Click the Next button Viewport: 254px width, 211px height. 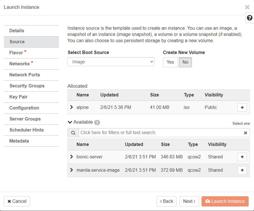189,201
